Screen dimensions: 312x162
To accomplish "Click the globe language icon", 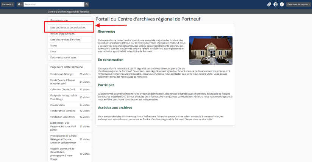I will click(276, 4).
